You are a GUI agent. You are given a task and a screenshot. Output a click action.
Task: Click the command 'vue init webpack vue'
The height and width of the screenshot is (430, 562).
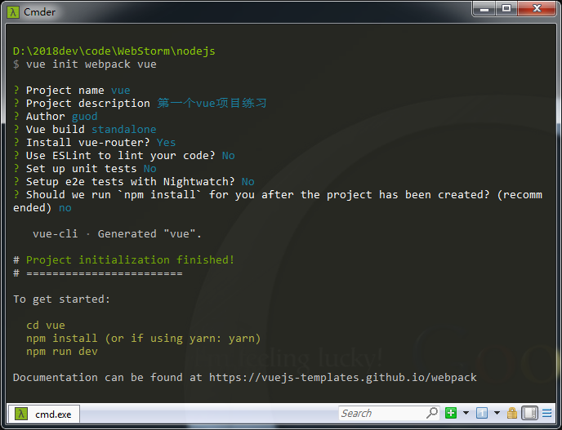point(91,64)
